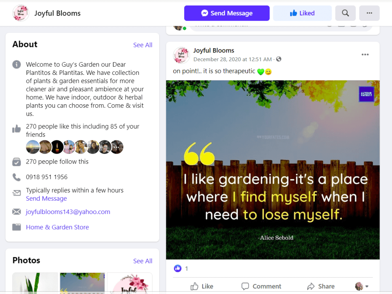392x294 pixels.
Task: Expand the profile switcher dropdown beside Share
Action: pos(361,286)
